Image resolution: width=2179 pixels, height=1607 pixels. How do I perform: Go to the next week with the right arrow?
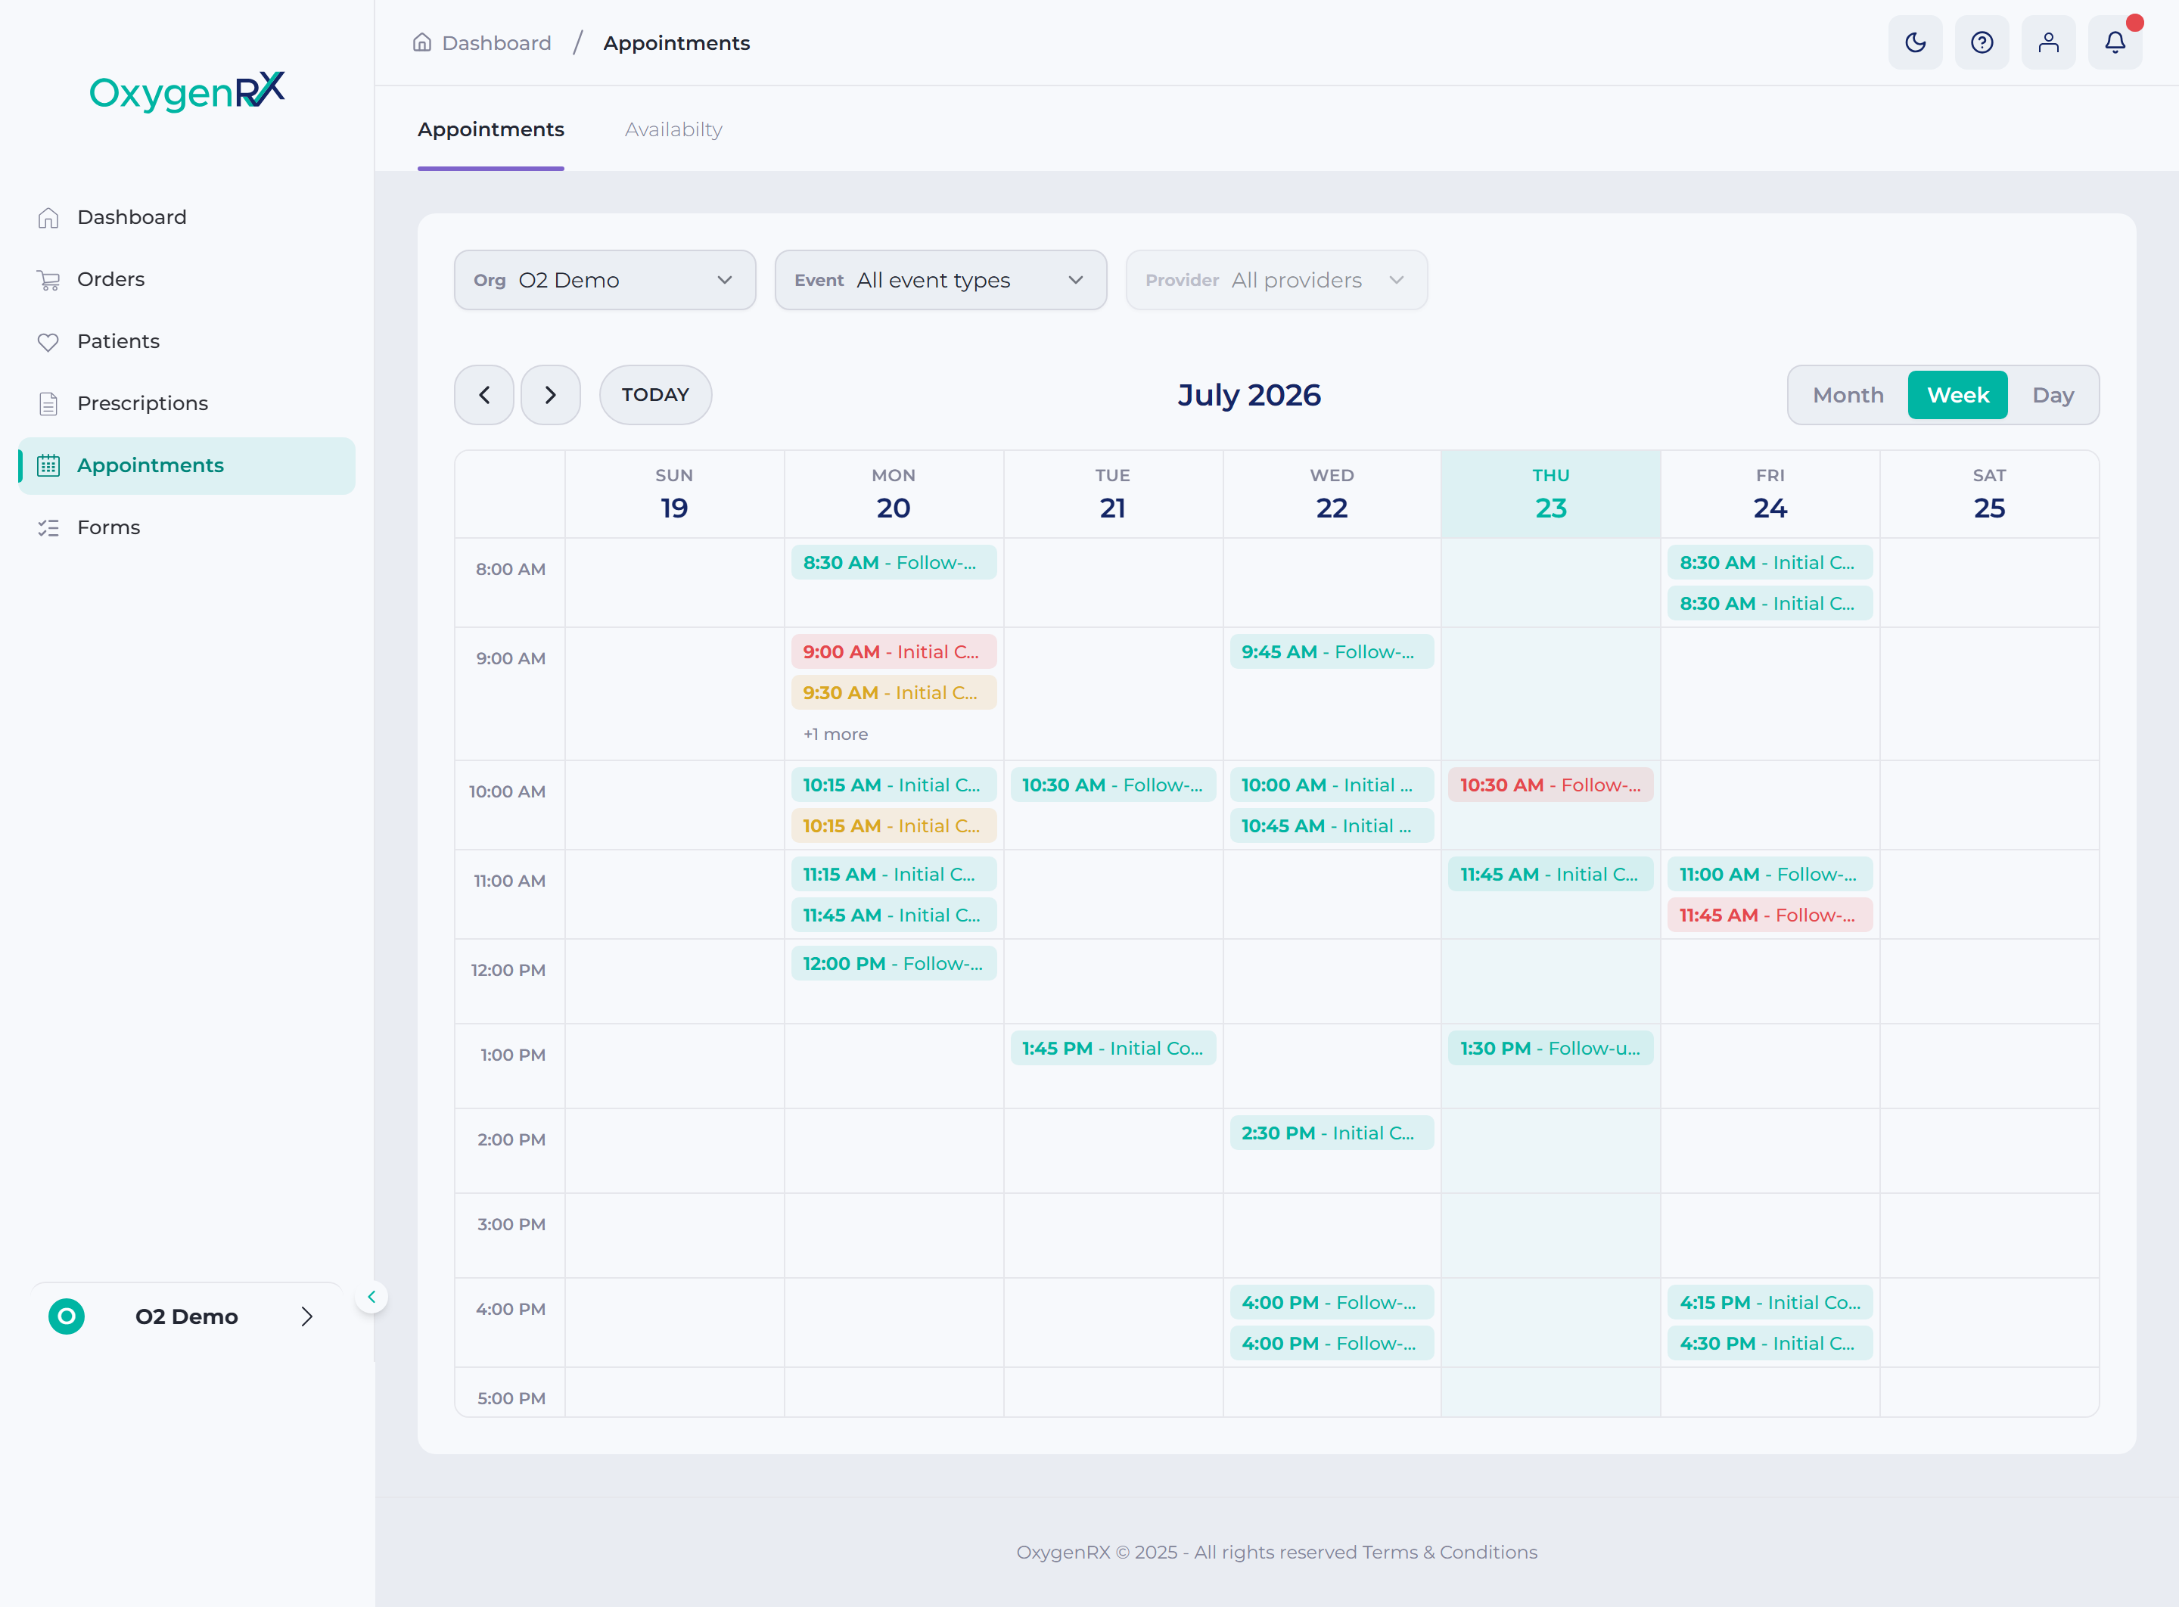551,395
